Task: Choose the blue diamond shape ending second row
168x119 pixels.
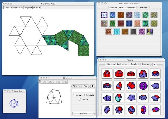Action: (x=155, y=86)
